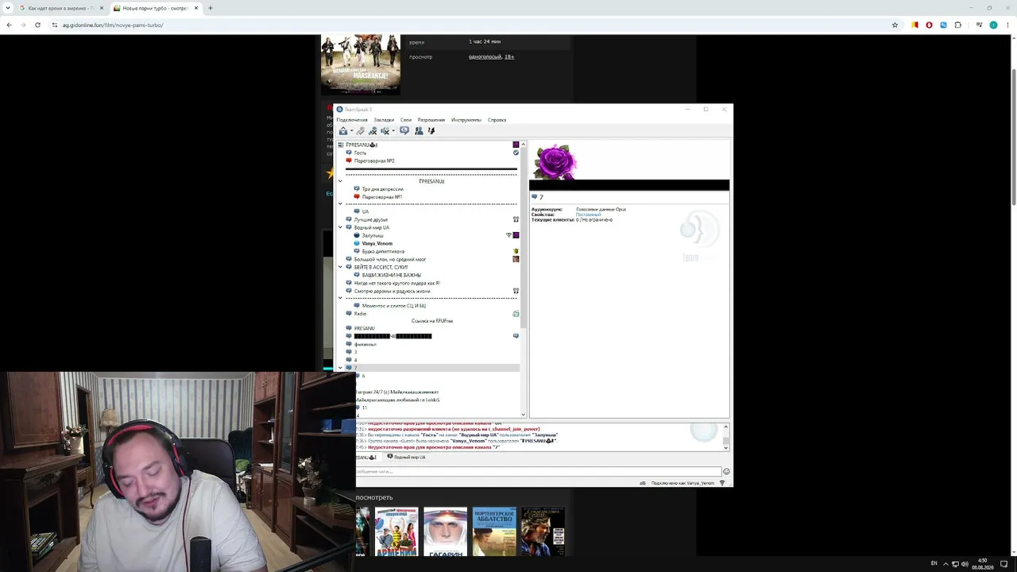
Task: Switch to the Новые парни турбо browser tab
Action: point(155,8)
